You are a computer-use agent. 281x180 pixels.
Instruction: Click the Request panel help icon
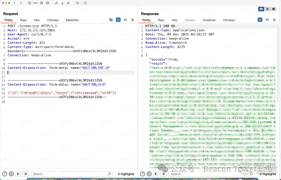(x=5, y=174)
